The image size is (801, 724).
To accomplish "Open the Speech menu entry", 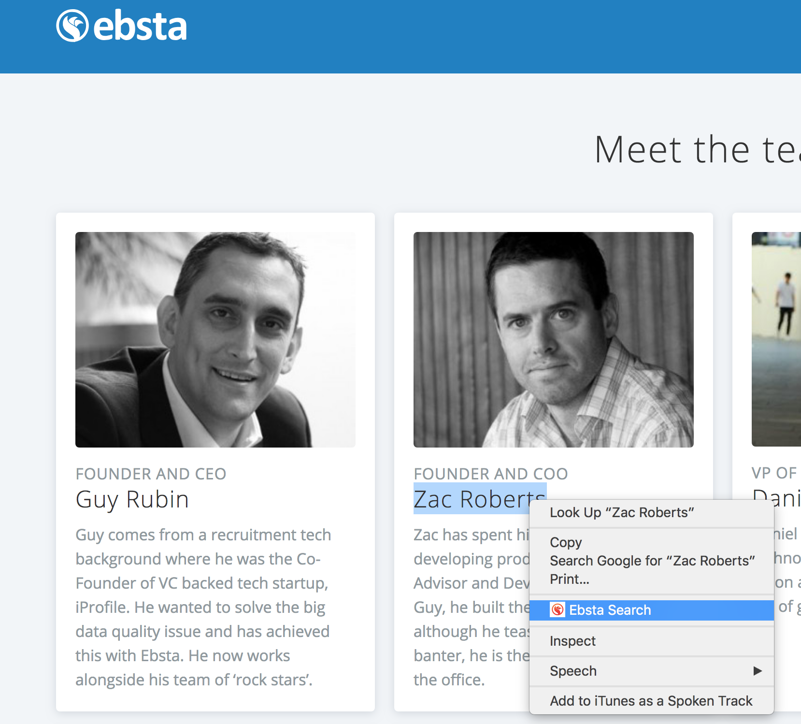I will click(x=573, y=671).
